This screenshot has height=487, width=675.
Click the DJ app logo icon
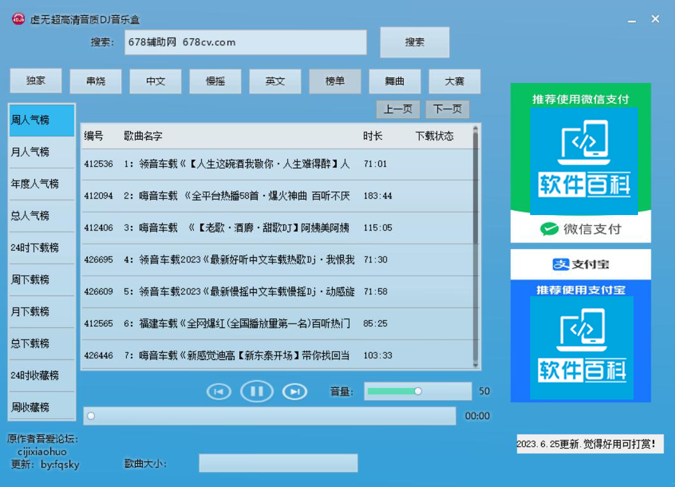pos(18,19)
